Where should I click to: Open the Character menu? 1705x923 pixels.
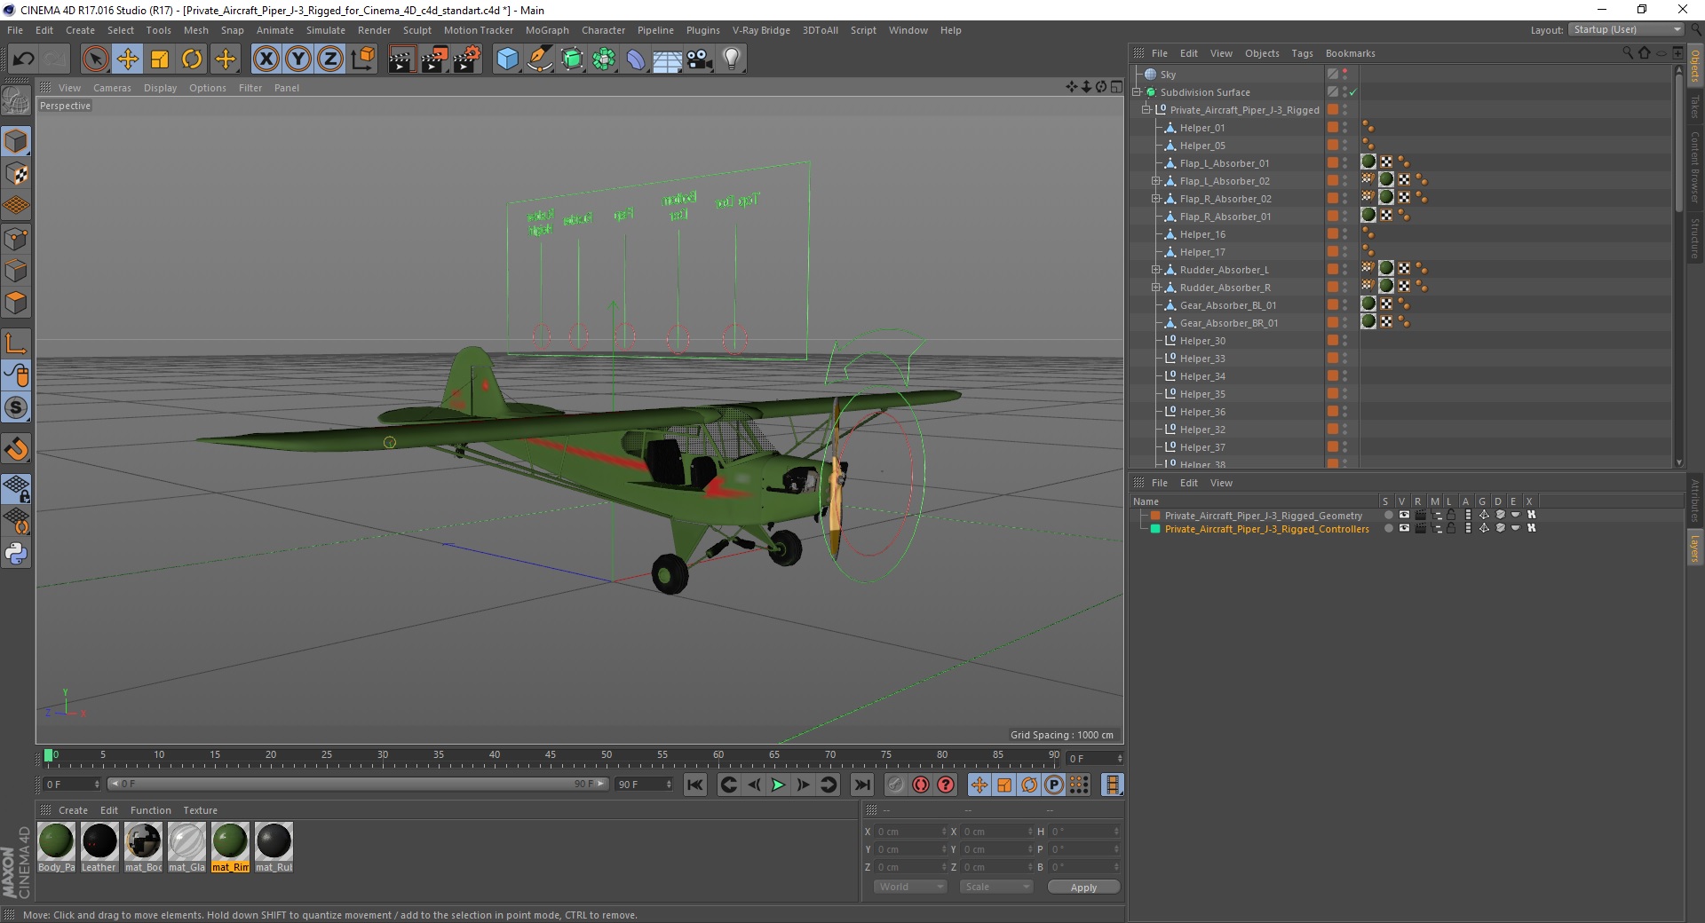604,30
